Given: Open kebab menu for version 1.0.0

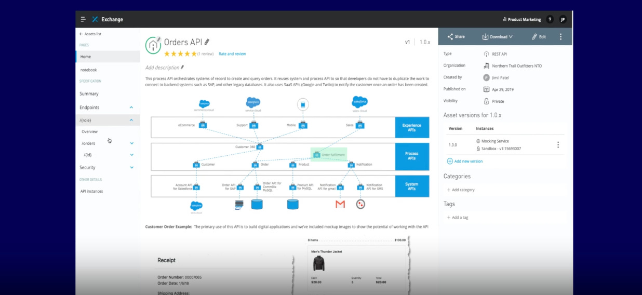Looking at the screenshot, I should coord(558,145).
